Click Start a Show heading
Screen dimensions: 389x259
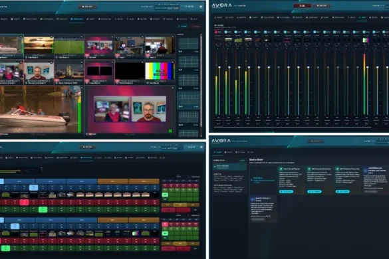click(x=256, y=160)
